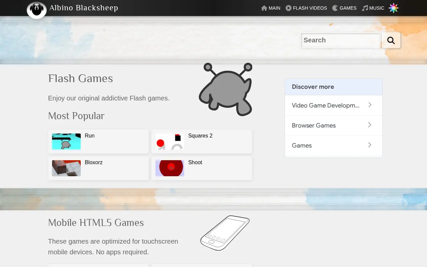Open the Shoot game link
The image size is (427, 267).
[x=195, y=162]
